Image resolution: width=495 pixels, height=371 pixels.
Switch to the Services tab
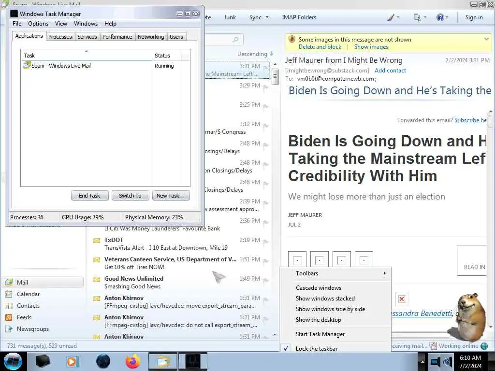pyautogui.click(x=87, y=37)
